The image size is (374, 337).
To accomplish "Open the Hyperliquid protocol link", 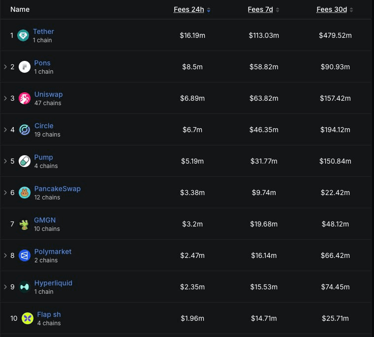I will [x=53, y=283].
